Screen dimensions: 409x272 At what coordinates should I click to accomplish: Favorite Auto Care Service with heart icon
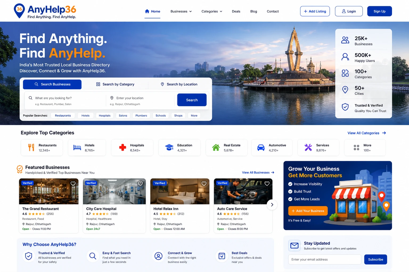pos(267,184)
